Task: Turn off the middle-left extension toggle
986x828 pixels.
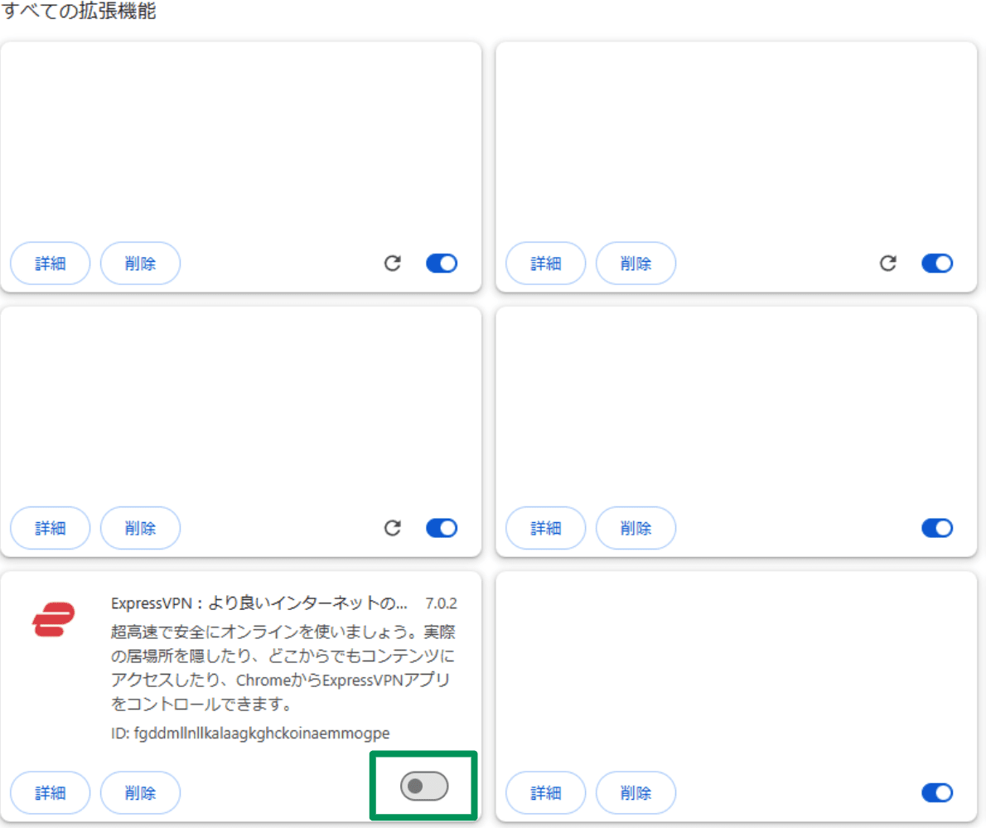Action: click(x=442, y=528)
